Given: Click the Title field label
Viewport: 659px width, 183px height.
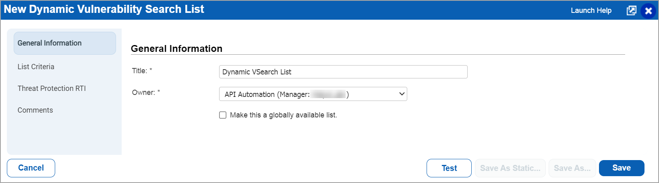Looking at the screenshot, I should point(139,71).
